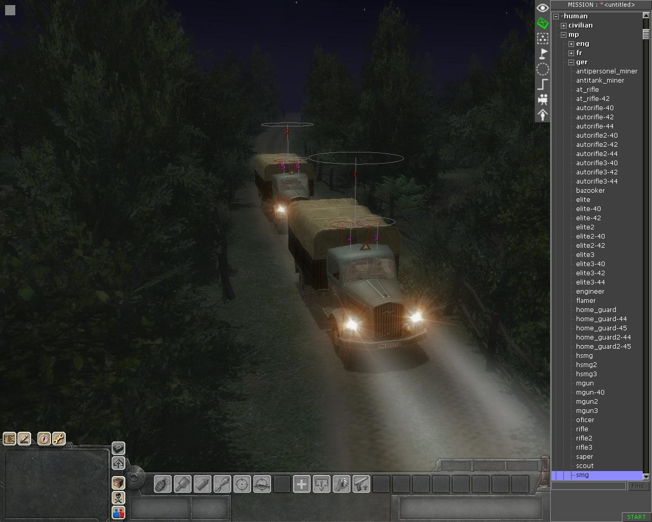Screen dimensions: 652x522
Task: Open the objectives list icon
Action: [x=9, y=438]
